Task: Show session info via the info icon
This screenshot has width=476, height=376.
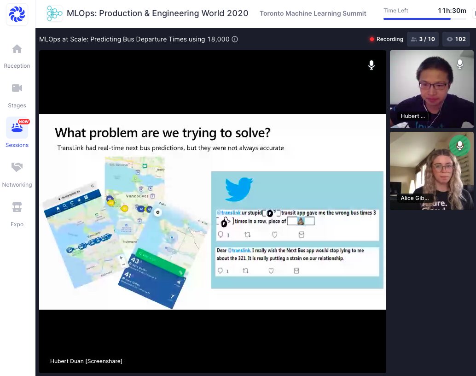Action: click(235, 39)
